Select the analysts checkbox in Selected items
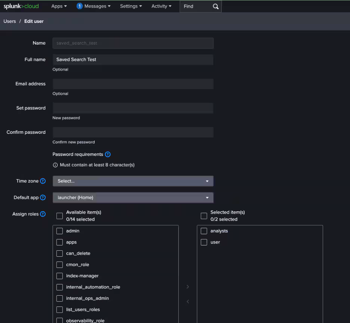The height and width of the screenshot is (323, 350). click(x=204, y=231)
